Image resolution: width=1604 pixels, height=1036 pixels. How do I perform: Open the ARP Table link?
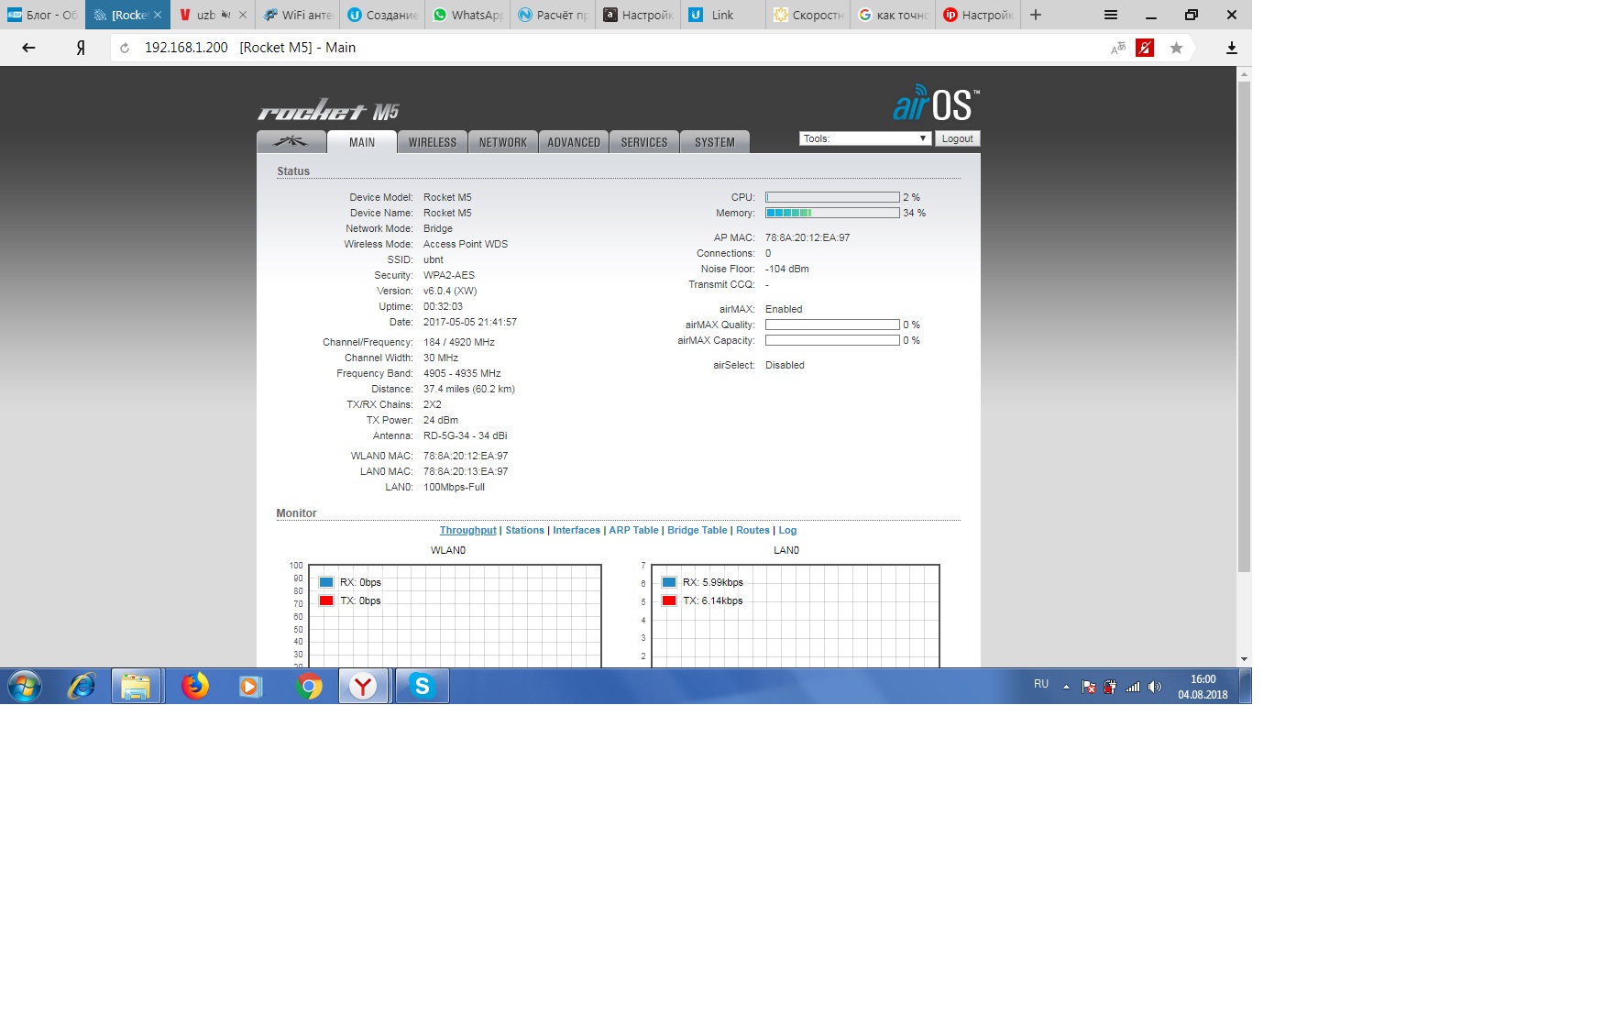(633, 530)
